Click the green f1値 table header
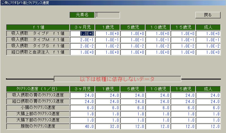 (38, 27)
